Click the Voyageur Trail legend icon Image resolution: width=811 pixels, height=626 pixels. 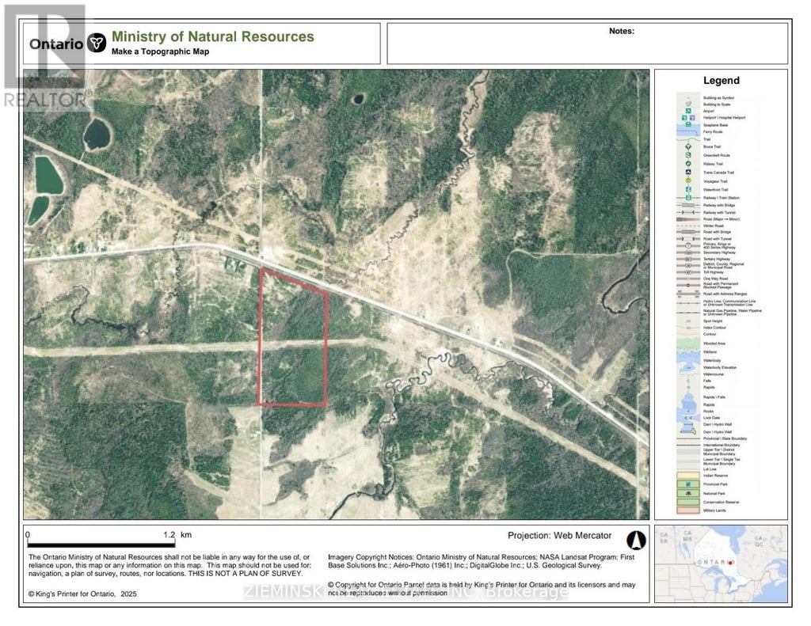[688, 180]
